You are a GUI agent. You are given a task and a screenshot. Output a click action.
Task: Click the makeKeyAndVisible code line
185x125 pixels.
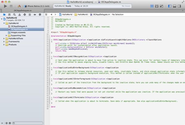[x=72, y=49]
